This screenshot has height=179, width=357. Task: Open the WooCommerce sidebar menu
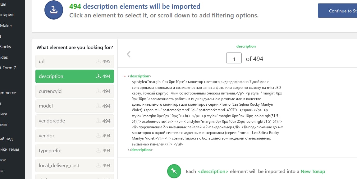[8, 93]
